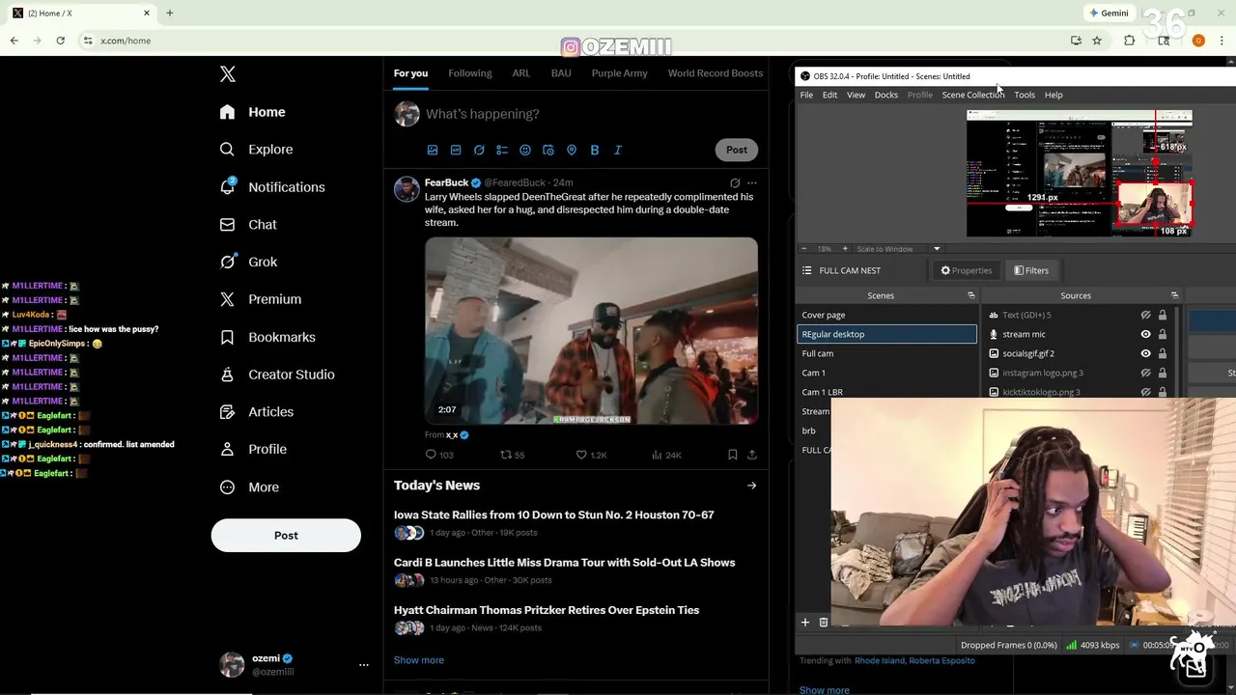The image size is (1236, 695).
Task: Open Explore in the X sidebar
Action: (x=256, y=150)
